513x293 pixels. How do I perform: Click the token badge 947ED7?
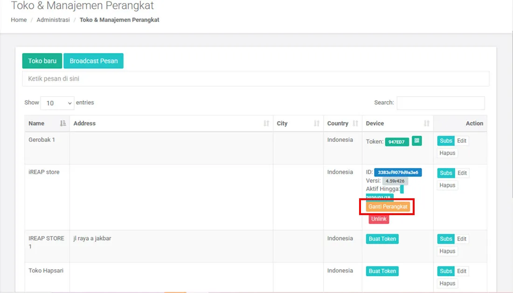(x=397, y=142)
